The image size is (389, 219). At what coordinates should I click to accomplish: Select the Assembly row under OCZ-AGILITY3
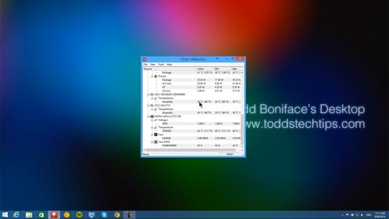coord(191,113)
